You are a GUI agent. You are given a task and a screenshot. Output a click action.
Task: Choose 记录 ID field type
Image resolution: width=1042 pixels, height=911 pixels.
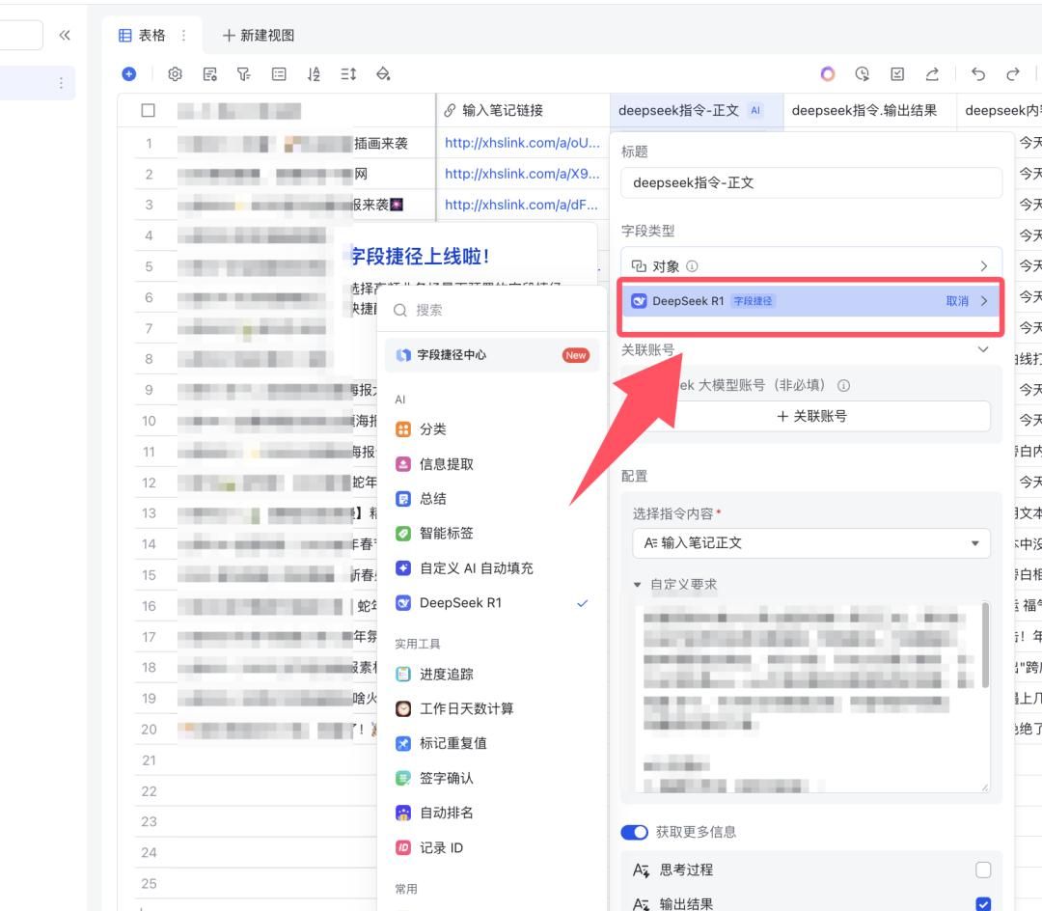click(x=492, y=848)
